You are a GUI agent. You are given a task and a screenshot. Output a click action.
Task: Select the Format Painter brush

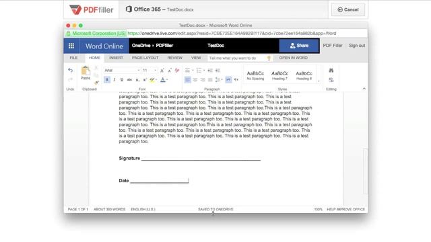coord(96,82)
